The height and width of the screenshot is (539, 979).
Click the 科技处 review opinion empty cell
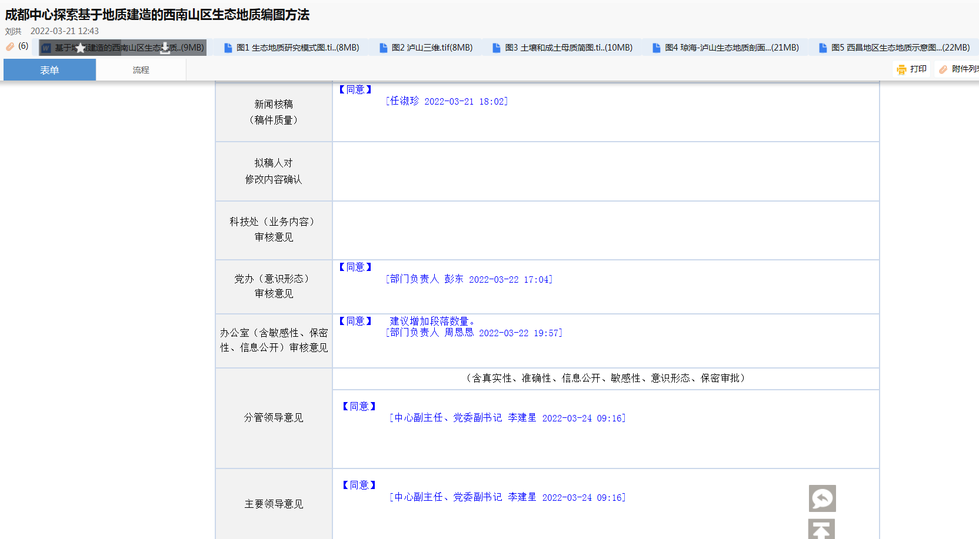605,230
